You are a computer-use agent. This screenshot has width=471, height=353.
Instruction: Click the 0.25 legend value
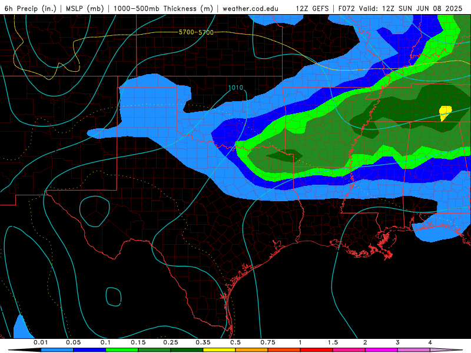tap(171, 342)
